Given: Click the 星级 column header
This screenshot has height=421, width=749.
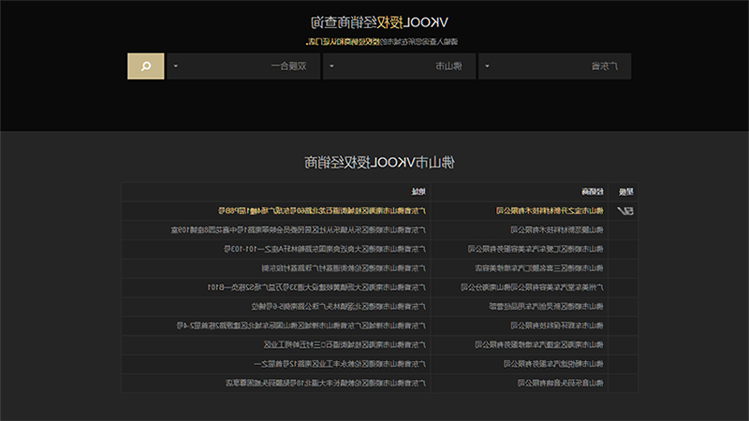Looking at the screenshot, I should point(625,192).
